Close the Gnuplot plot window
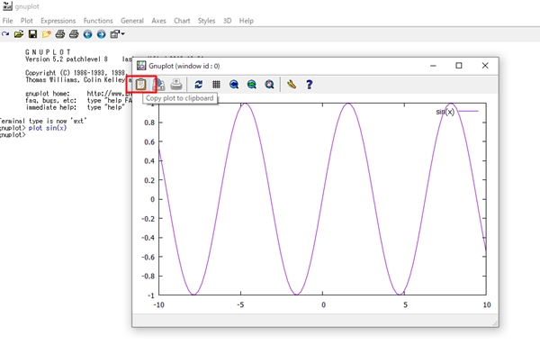This screenshot has height=345, width=540. point(485,66)
